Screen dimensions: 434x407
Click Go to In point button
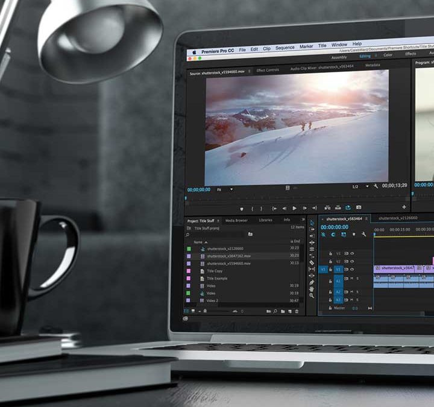(x=274, y=209)
